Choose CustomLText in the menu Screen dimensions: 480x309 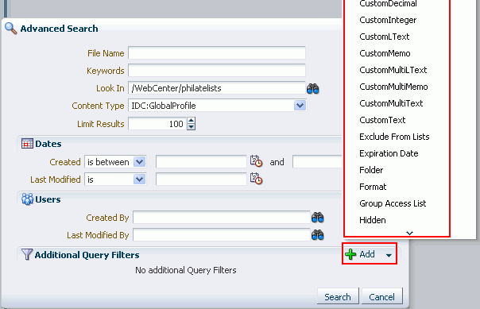tap(384, 37)
